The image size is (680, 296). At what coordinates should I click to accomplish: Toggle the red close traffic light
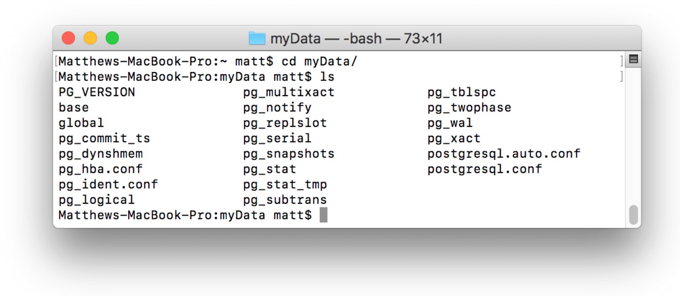point(68,38)
